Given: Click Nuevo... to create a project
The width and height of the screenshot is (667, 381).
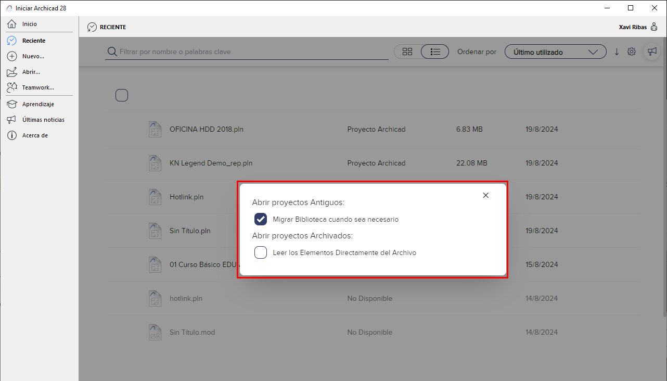Looking at the screenshot, I should (33, 56).
